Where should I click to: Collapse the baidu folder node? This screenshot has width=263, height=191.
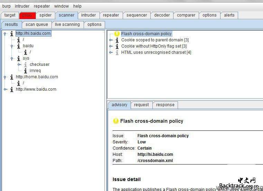click(x=12, y=46)
